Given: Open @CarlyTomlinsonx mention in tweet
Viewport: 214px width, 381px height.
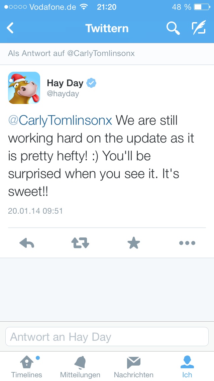Looking at the screenshot, I should click(x=60, y=120).
